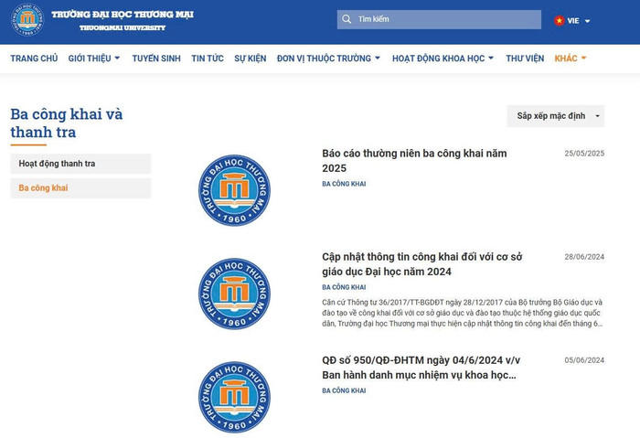
Task: Open the Sắp xếp mặc định sort dropdown
Action: coord(555,116)
